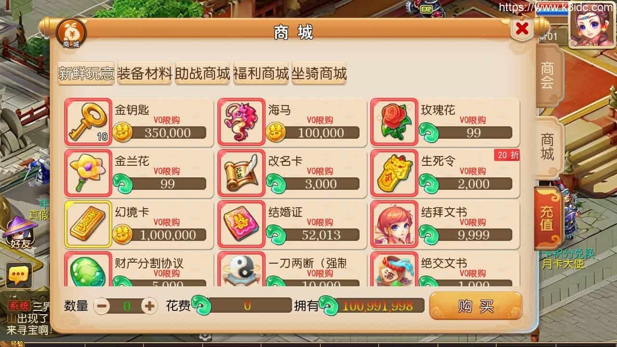
Task: Choose the 幻境卡 gold bar icon
Action: coord(87,224)
